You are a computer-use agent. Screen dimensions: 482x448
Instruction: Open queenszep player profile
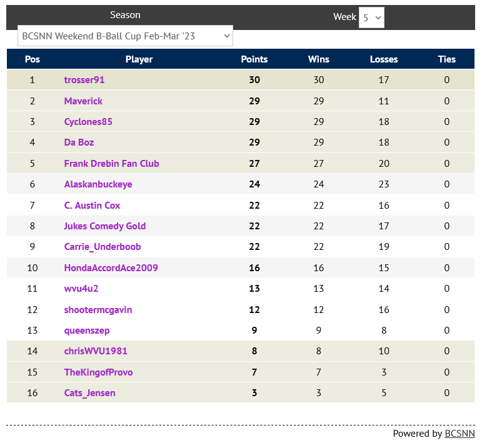[87, 331]
